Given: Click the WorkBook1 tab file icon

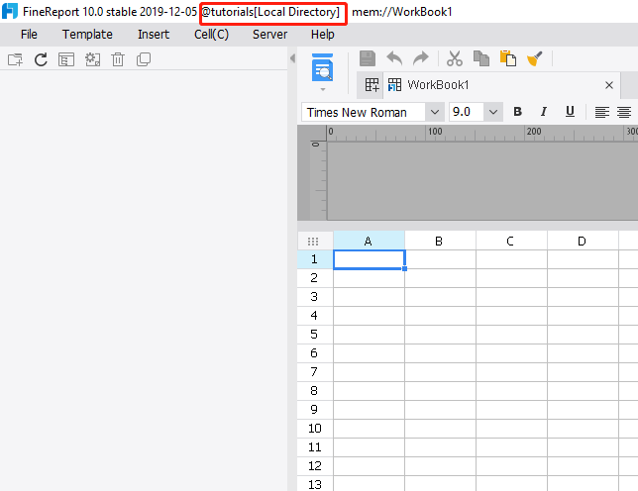Looking at the screenshot, I should [394, 85].
